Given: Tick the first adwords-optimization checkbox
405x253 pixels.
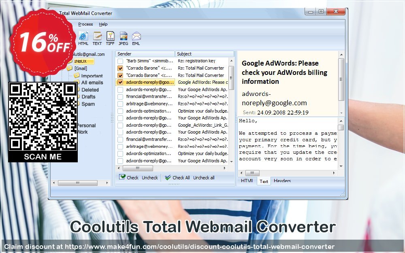Looking at the screenshot, I should click(x=120, y=111).
